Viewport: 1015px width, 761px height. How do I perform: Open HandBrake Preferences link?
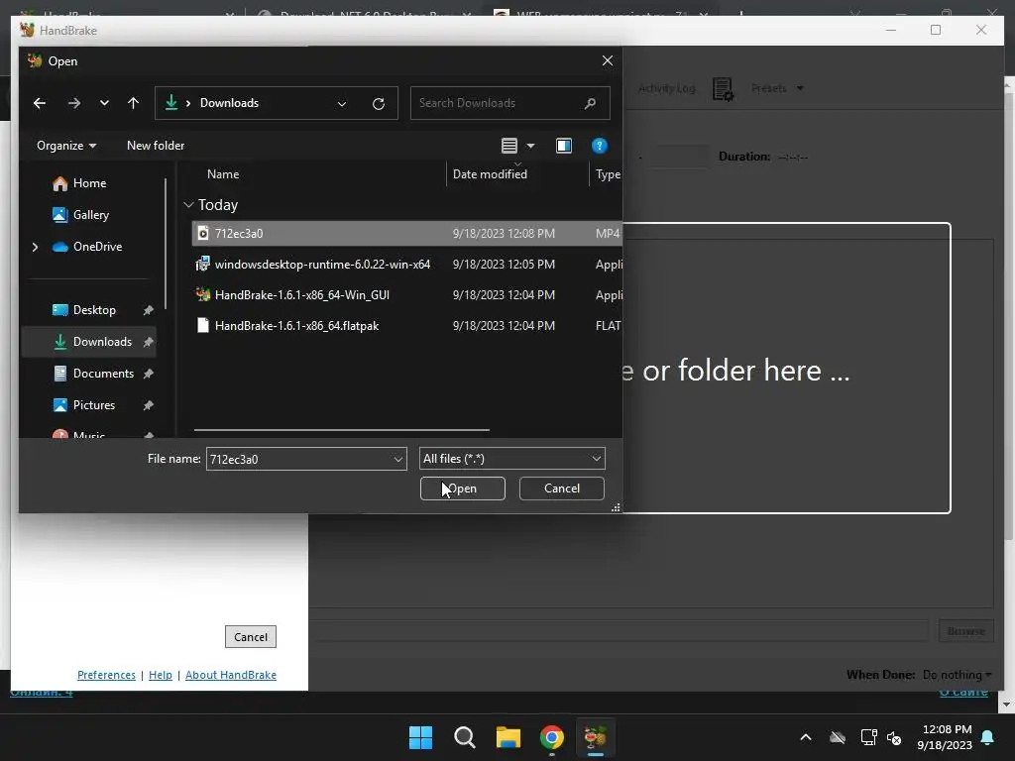106,675
